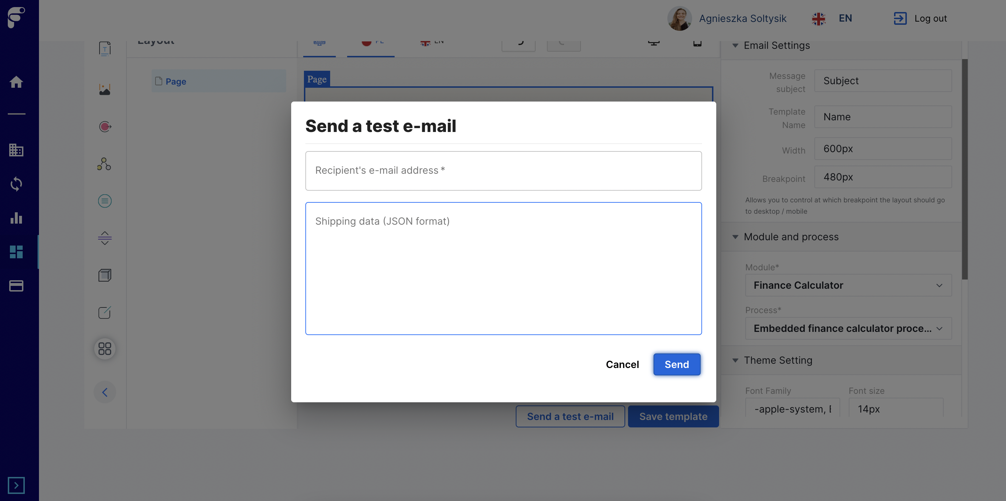Open the process flow diagram tool

pos(104,164)
